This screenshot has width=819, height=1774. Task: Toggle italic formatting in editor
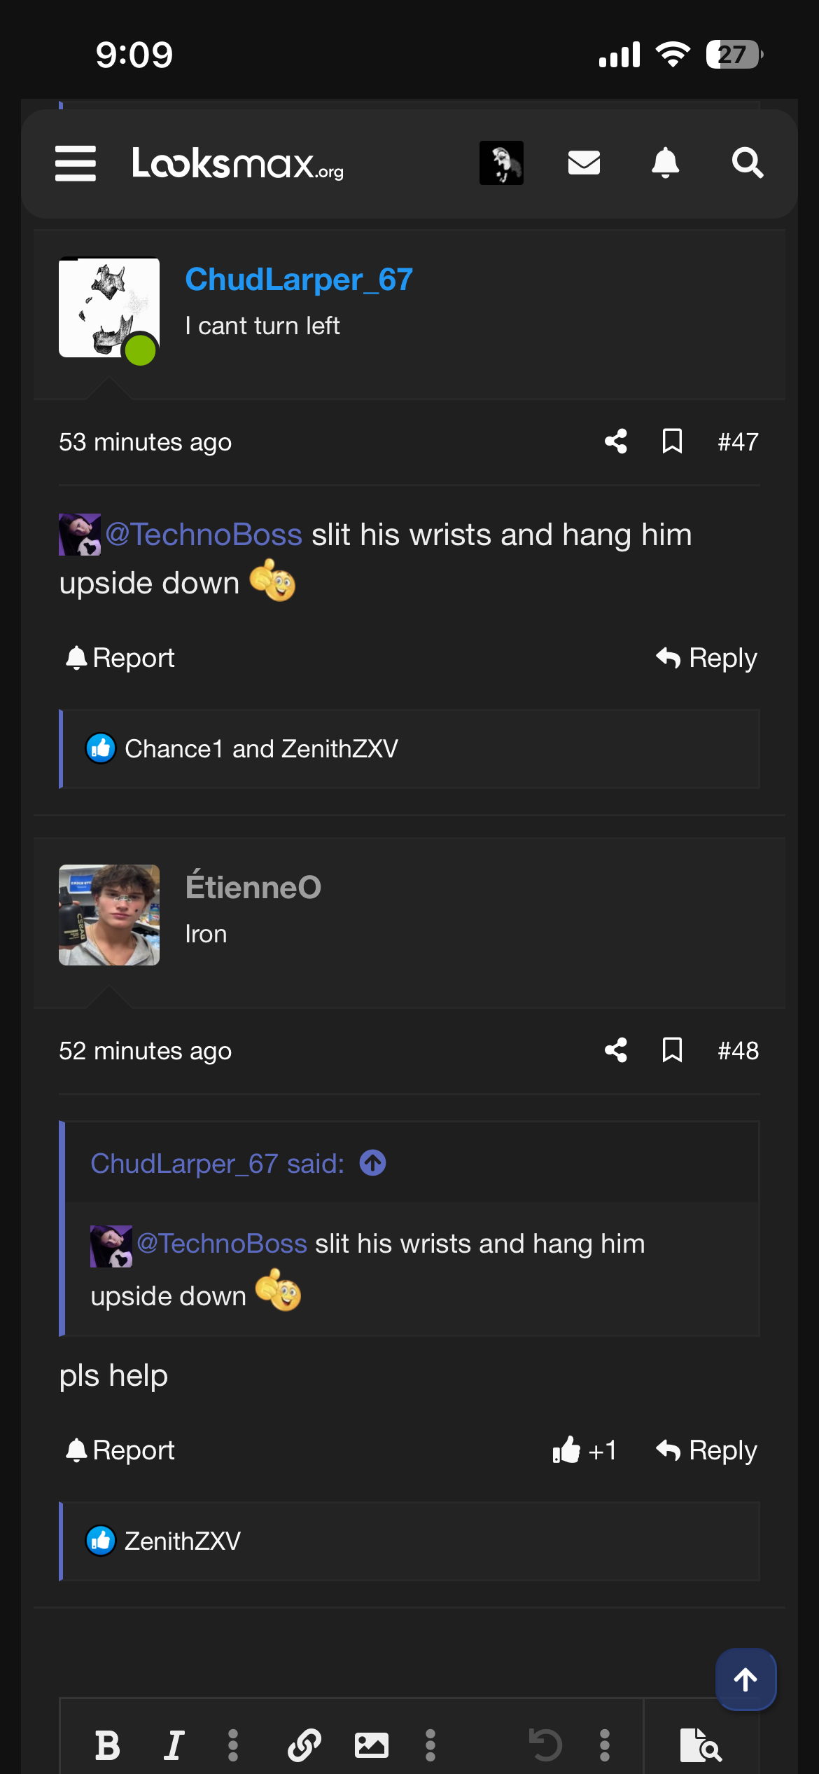pos(174,1745)
